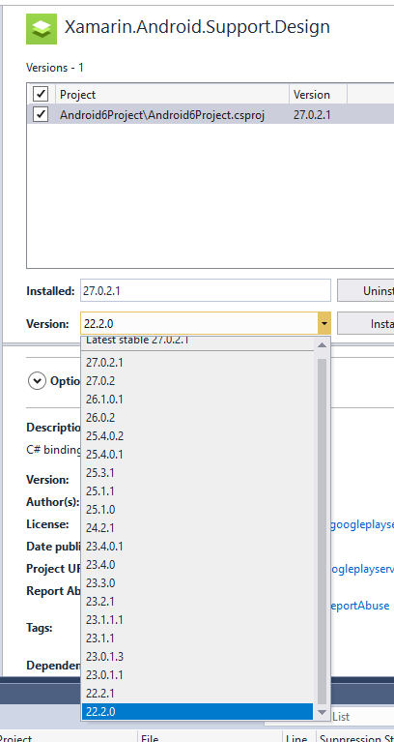Select version 23.1.1.1 from list

[197, 619]
